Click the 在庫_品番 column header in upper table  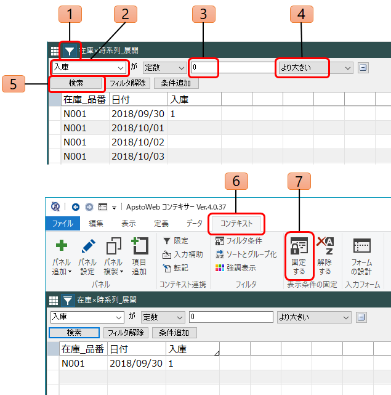coord(85,99)
